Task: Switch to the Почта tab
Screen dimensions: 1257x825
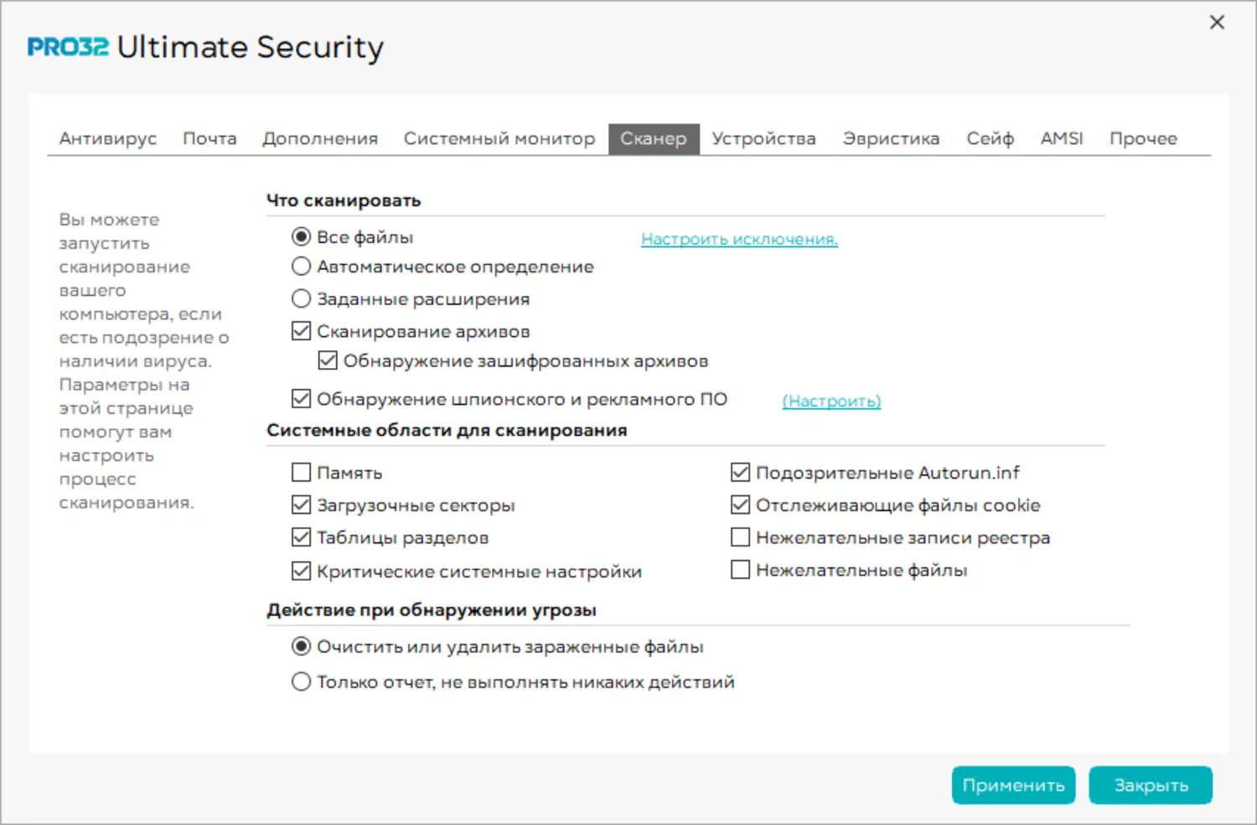Action: [209, 138]
